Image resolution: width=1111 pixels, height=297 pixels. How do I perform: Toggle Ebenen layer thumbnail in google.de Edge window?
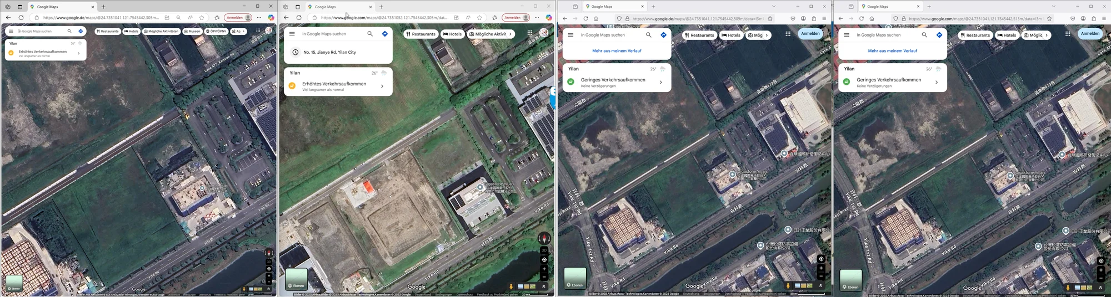coord(14,283)
